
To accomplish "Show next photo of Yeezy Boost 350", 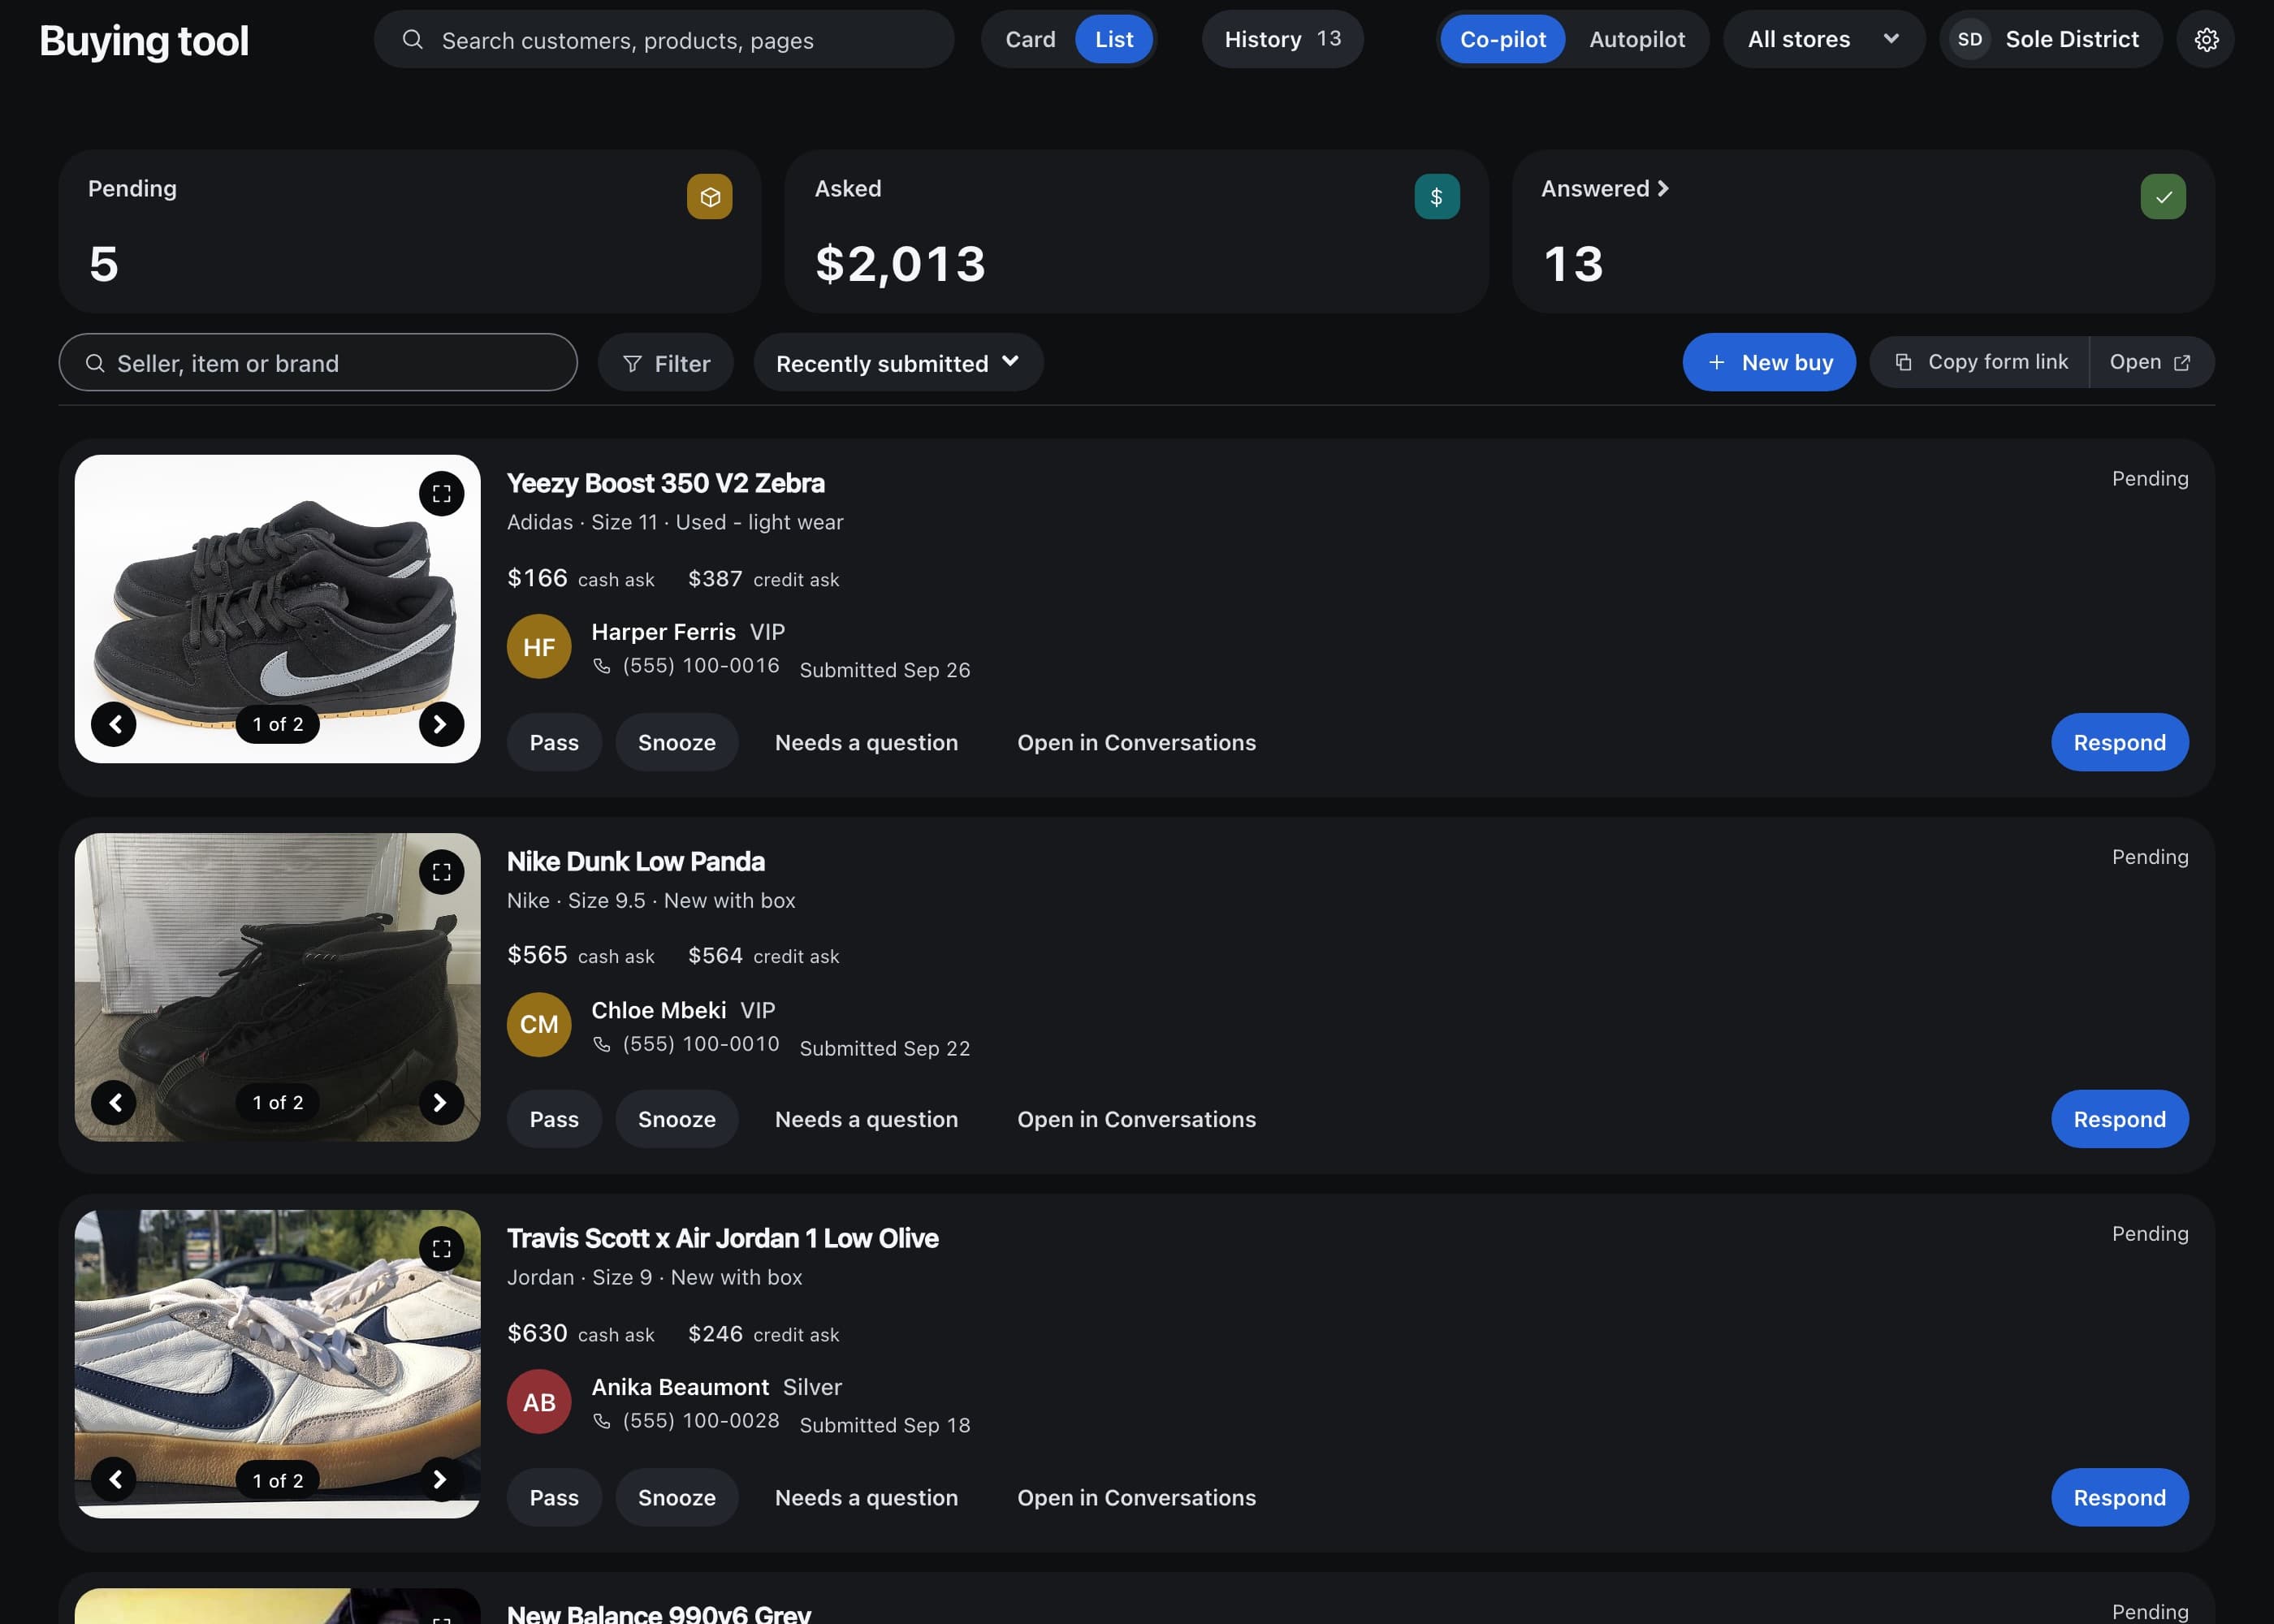I will (x=441, y=724).
